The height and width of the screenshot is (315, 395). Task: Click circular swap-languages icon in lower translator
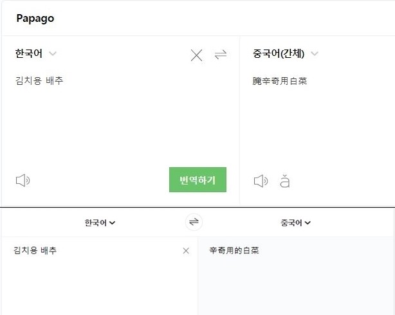point(194,222)
